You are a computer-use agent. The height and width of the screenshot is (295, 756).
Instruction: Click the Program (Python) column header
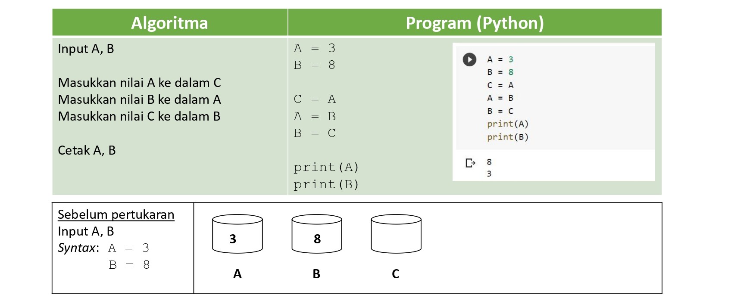click(x=475, y=22)
